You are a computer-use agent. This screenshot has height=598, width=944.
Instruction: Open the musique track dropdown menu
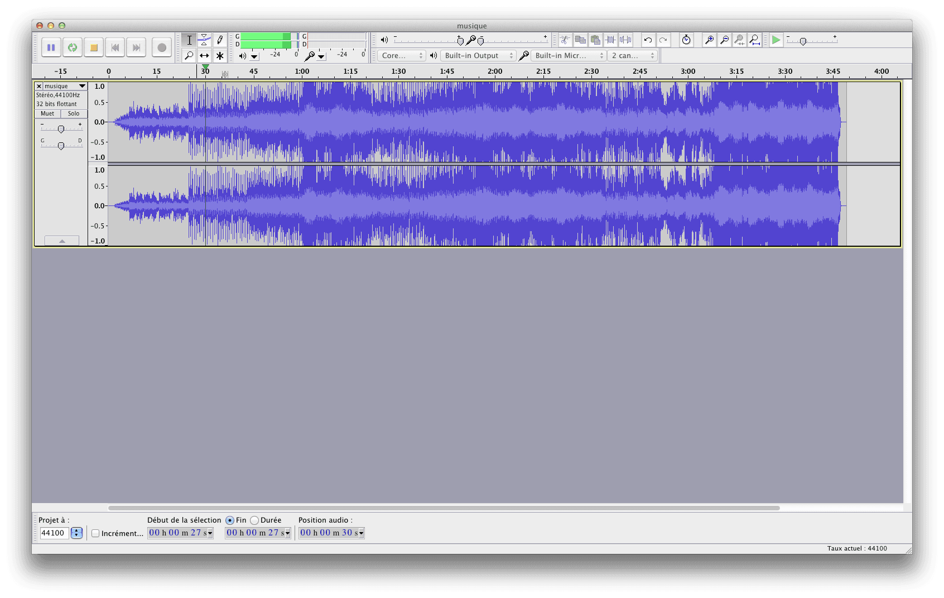coord(82,86)
